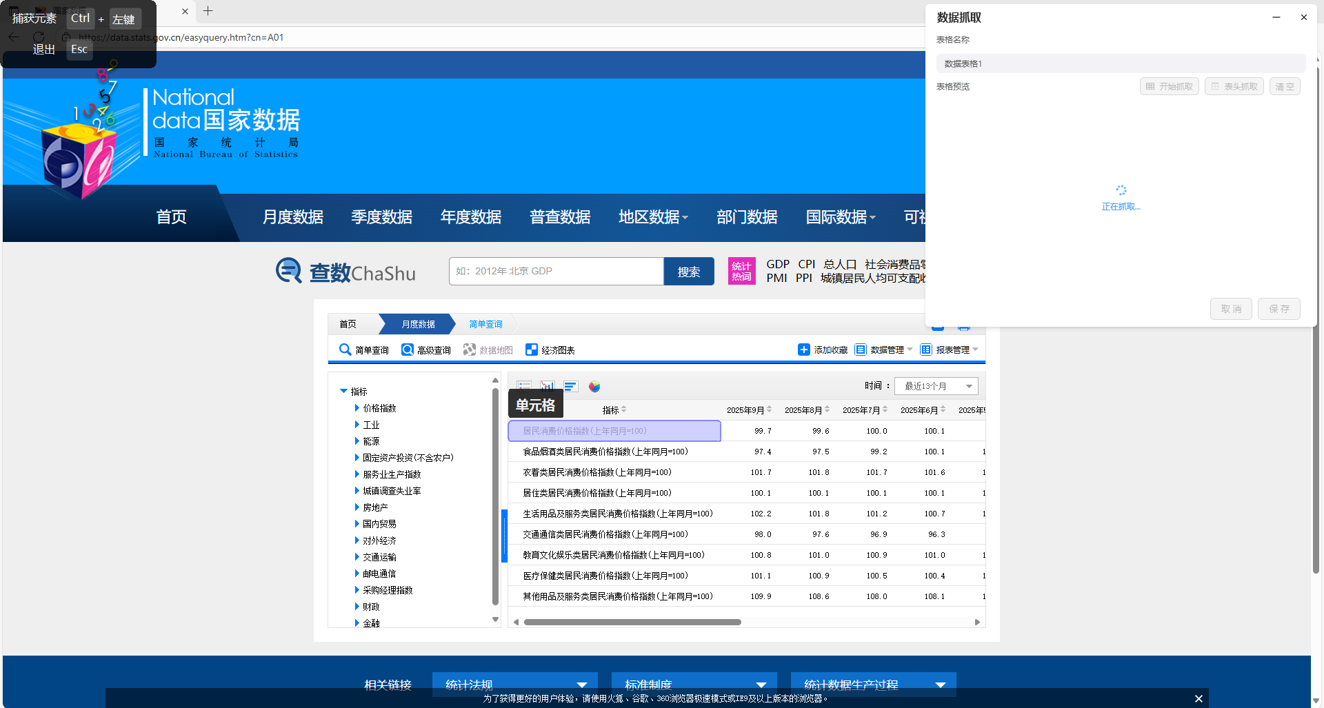
Task: Open the 高级查询 advanced query tool
Action: [425, 350]
